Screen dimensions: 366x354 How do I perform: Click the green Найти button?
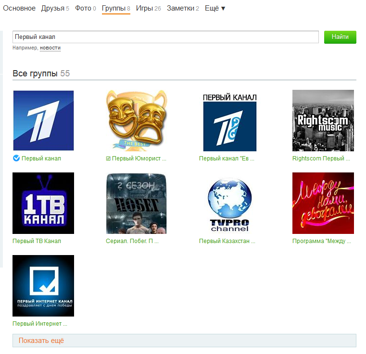340,37
